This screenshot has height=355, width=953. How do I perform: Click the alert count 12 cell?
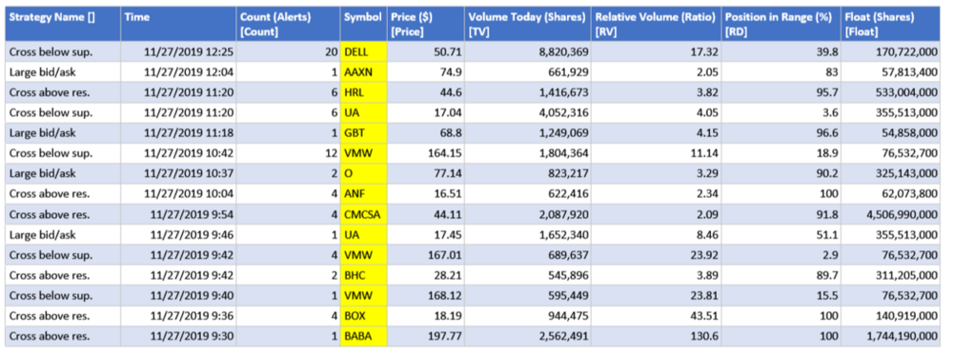pyautogui.click(x=289, y=153)
